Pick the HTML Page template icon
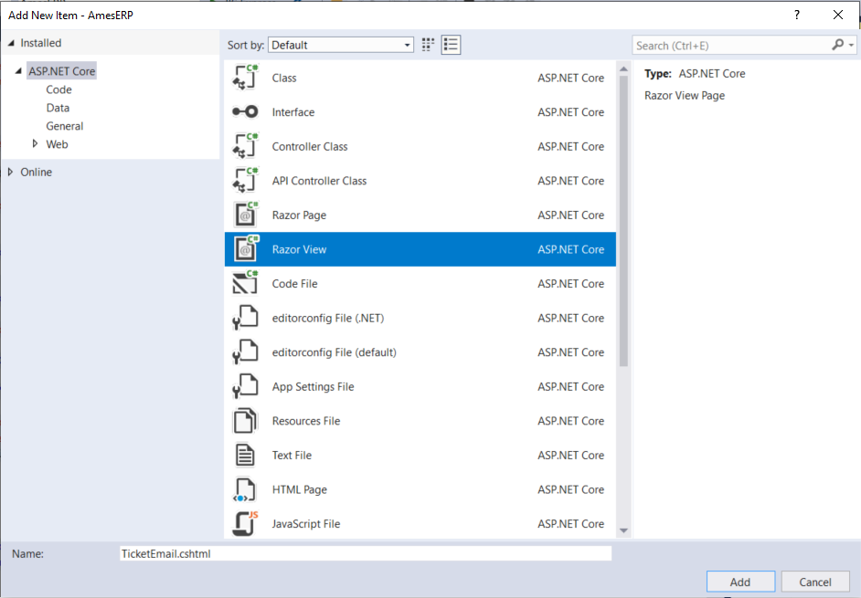The image size is (861, 598). pos(245,489)
